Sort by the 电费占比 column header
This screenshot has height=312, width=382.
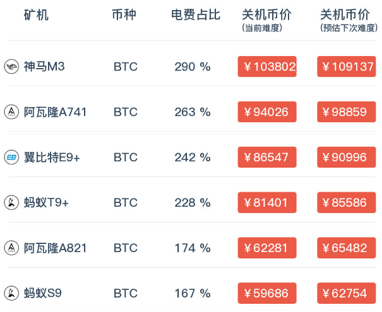pyautogui.click(x=196, y=14)
